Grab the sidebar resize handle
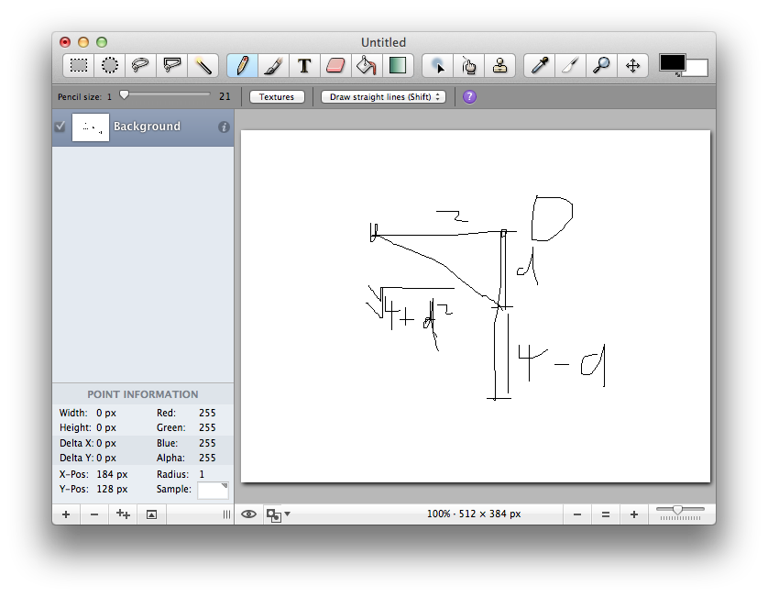 226,514
